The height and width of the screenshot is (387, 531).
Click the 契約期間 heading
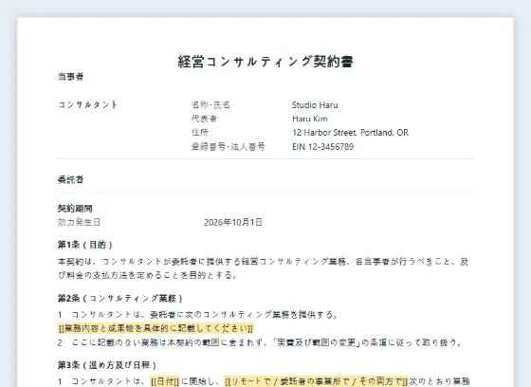pyautogui.click(x=75, y=209)
